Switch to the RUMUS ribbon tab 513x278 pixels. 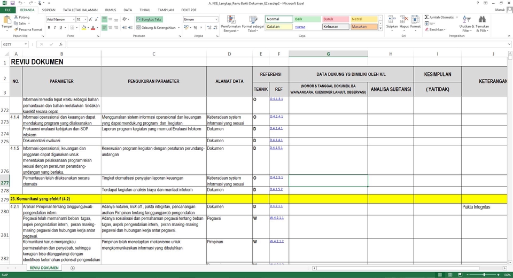[110, 10]
